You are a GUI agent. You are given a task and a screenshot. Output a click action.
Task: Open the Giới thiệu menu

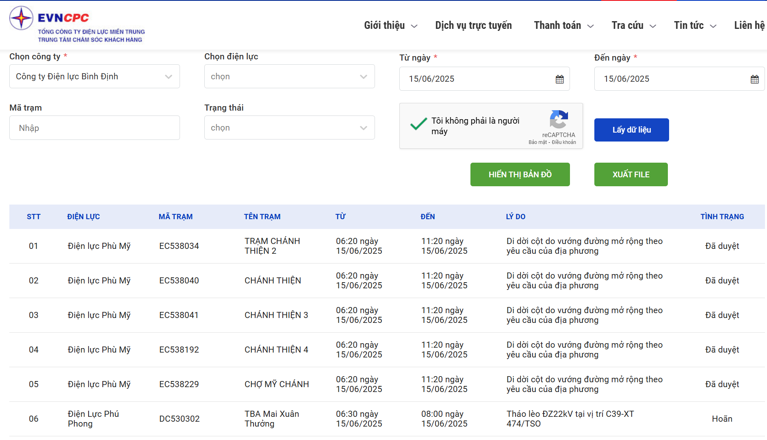point(390,26)
